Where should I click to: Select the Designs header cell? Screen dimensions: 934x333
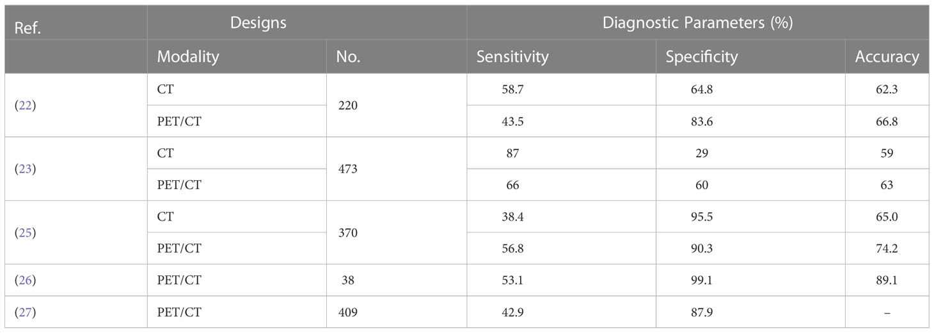click(258, 23)
